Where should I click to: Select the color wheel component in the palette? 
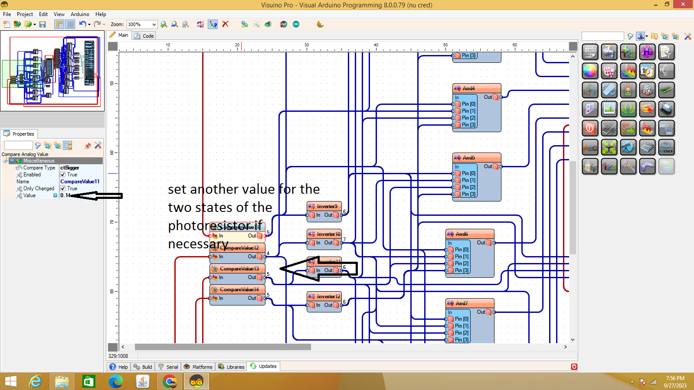[590, 71]
